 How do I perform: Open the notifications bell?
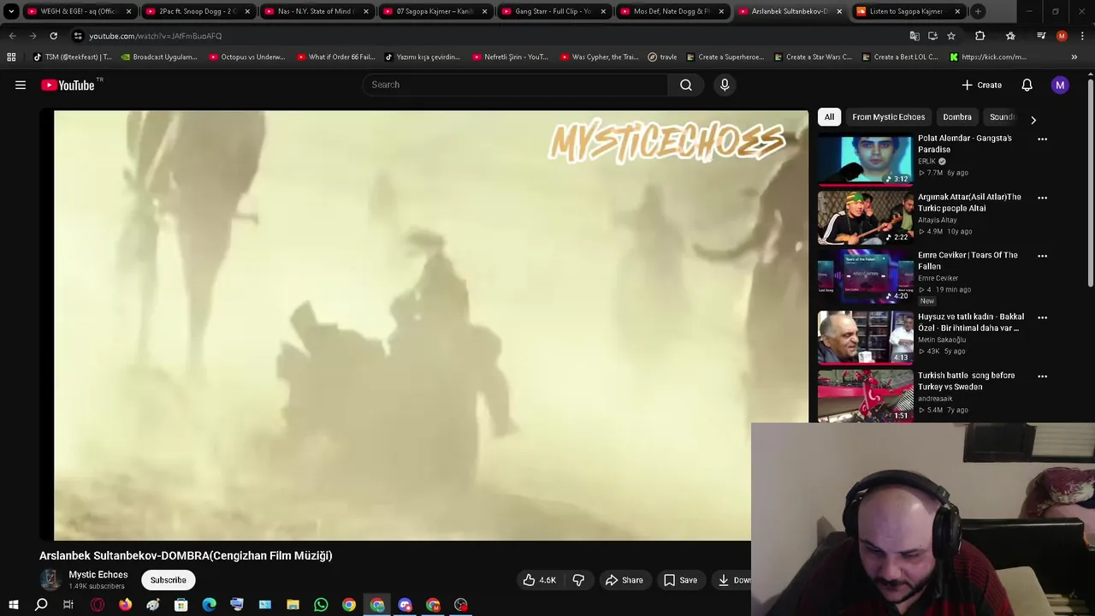[x=1027, y=85]
